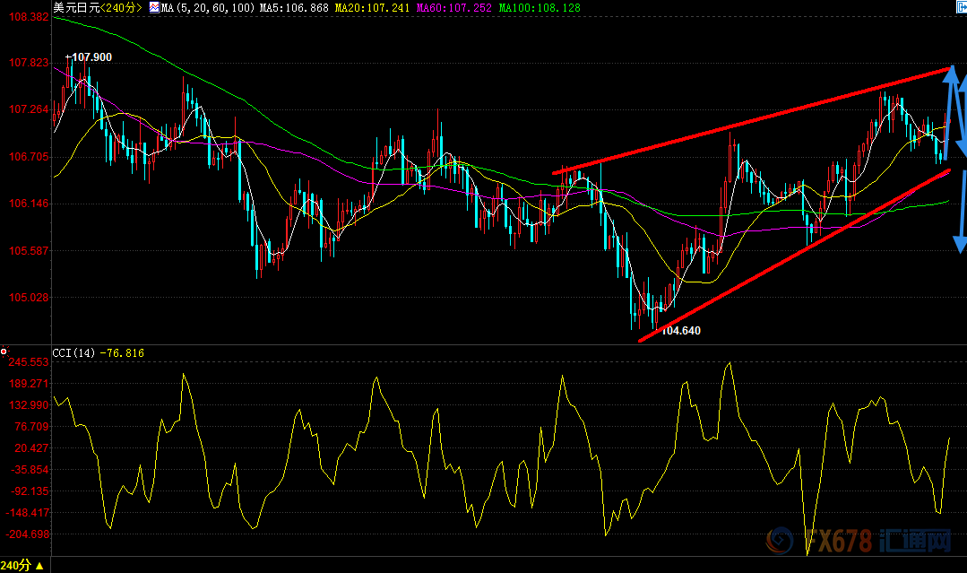967x573 pixels.
Task: Click the MA(5,20,60,100) indicator parameters
Action: pyautogui.click(x=197, y=8)
